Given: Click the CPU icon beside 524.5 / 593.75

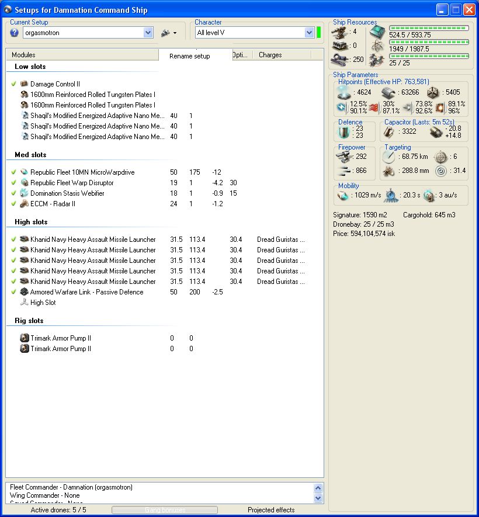Looking at the screenshot, I should coord(377,32).
